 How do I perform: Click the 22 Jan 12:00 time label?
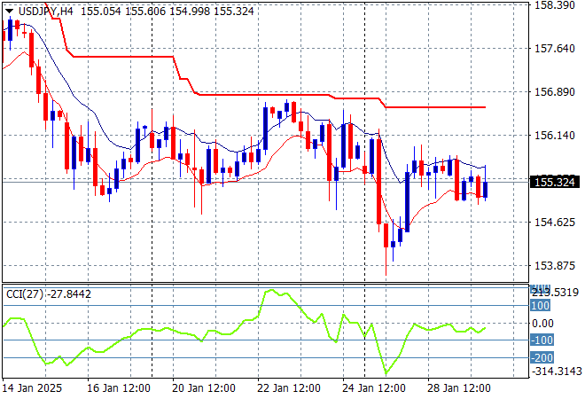(288, 388)
